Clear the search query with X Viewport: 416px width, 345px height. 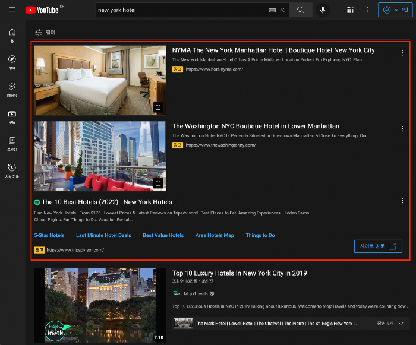tap(282, 10)
